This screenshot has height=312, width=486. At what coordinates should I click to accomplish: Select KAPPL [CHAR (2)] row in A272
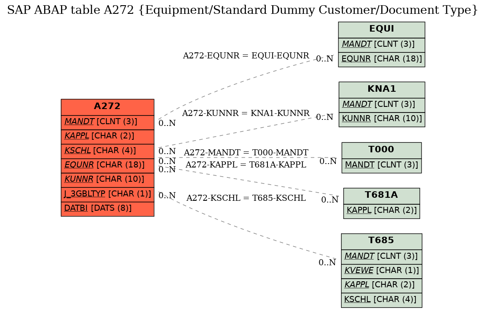[108, 137]
